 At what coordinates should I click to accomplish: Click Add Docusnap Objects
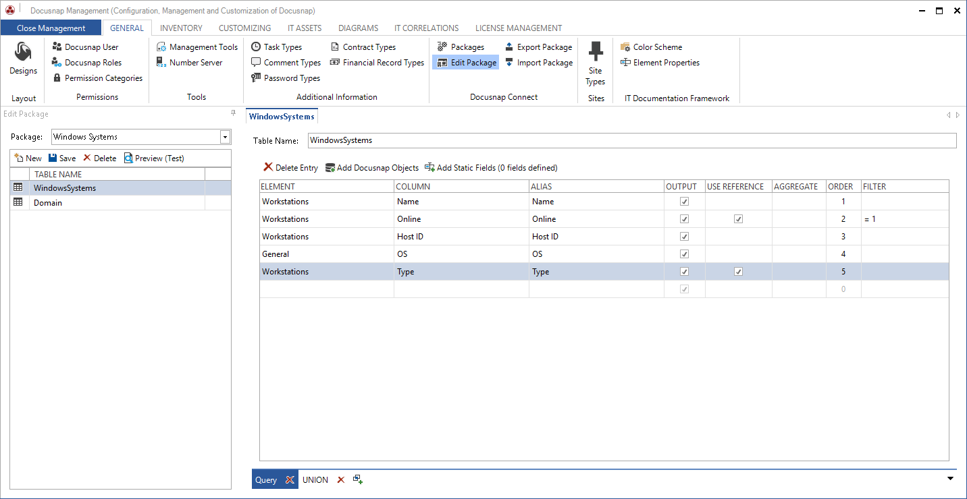[x=371, y=168]
